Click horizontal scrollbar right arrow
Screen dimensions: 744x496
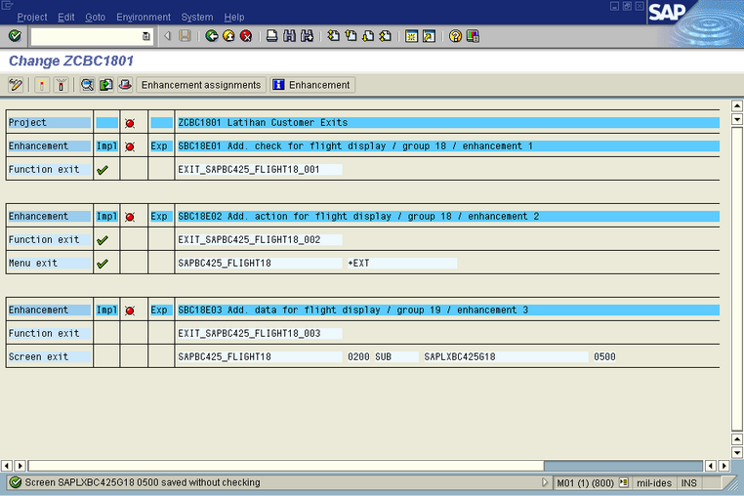click(x=724, y=466)
